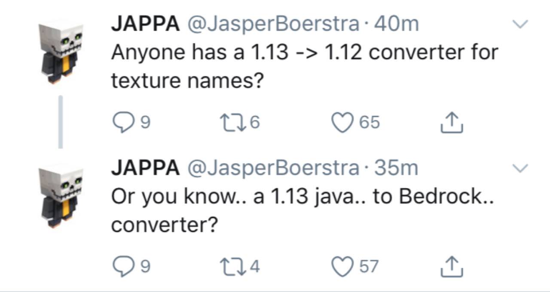Open @JasperBoerstra handle on the 35m tweet
This screenshot has height=292, width=550.
pyautogui.click(x=272, y=168)
